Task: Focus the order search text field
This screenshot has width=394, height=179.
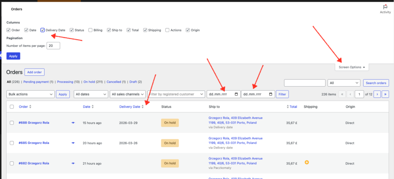Action: pos(305,83)
